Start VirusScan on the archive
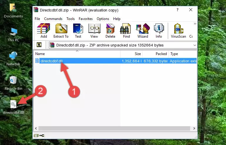The height and width of the screenshot is (145, 226). tap(178, 31)
